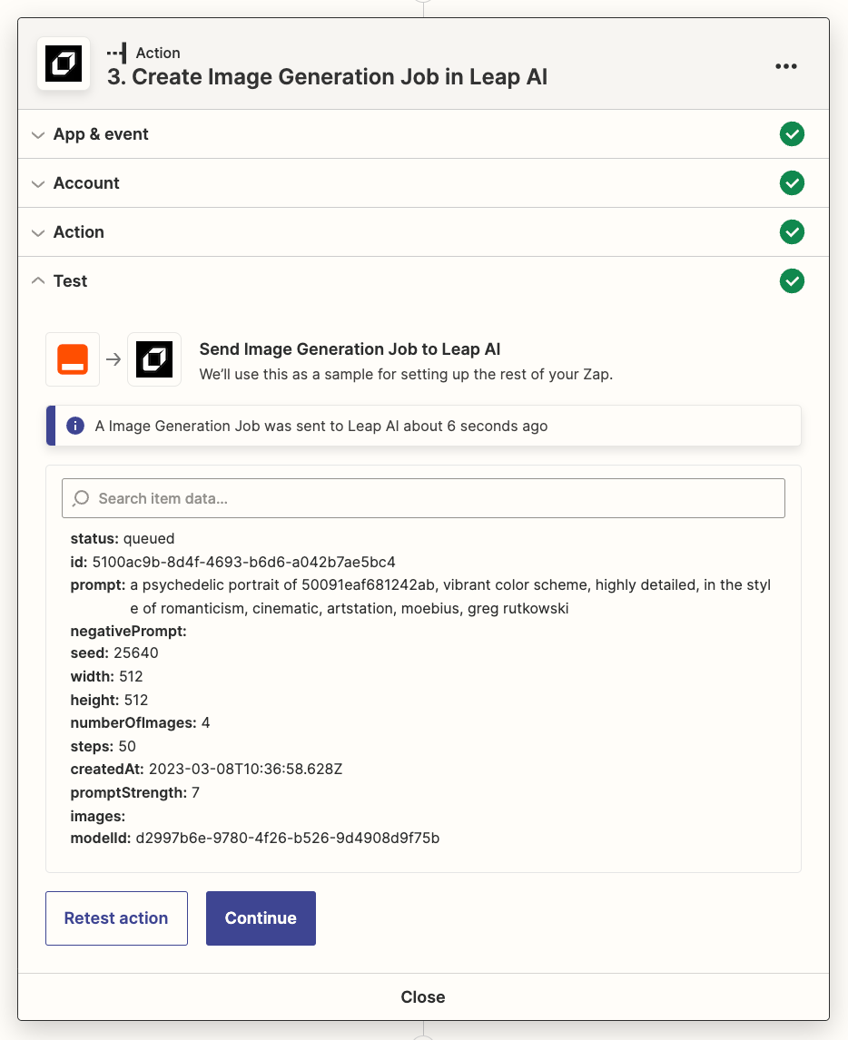Click the green checkmark for Account
Screen dimensions: 848x1040
pos(792,183)
